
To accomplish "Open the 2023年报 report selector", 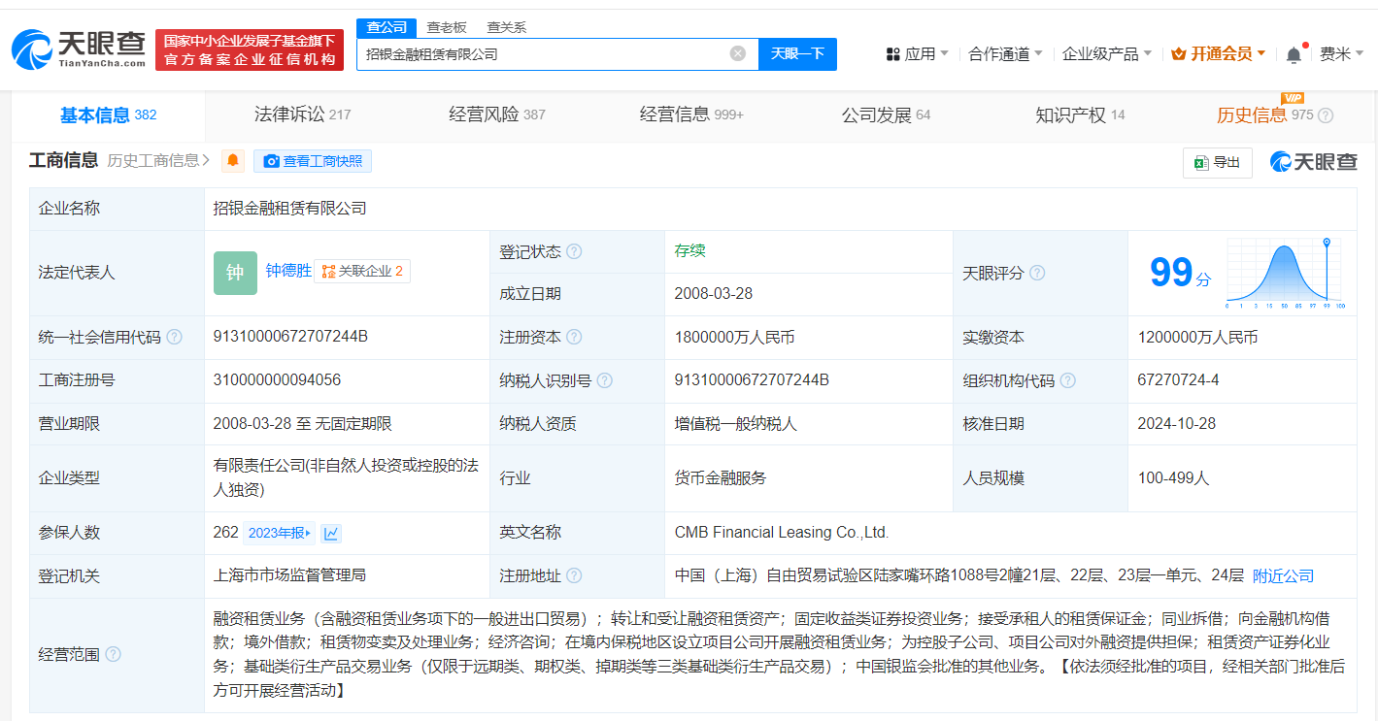I will 280,533.
